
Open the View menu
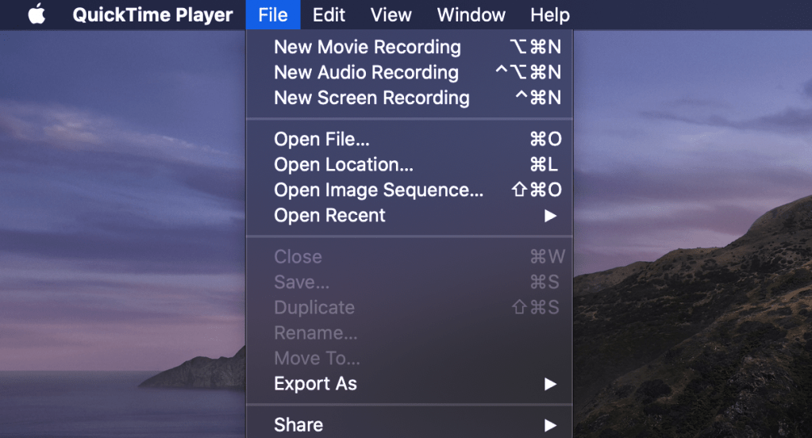pos(391,15)
